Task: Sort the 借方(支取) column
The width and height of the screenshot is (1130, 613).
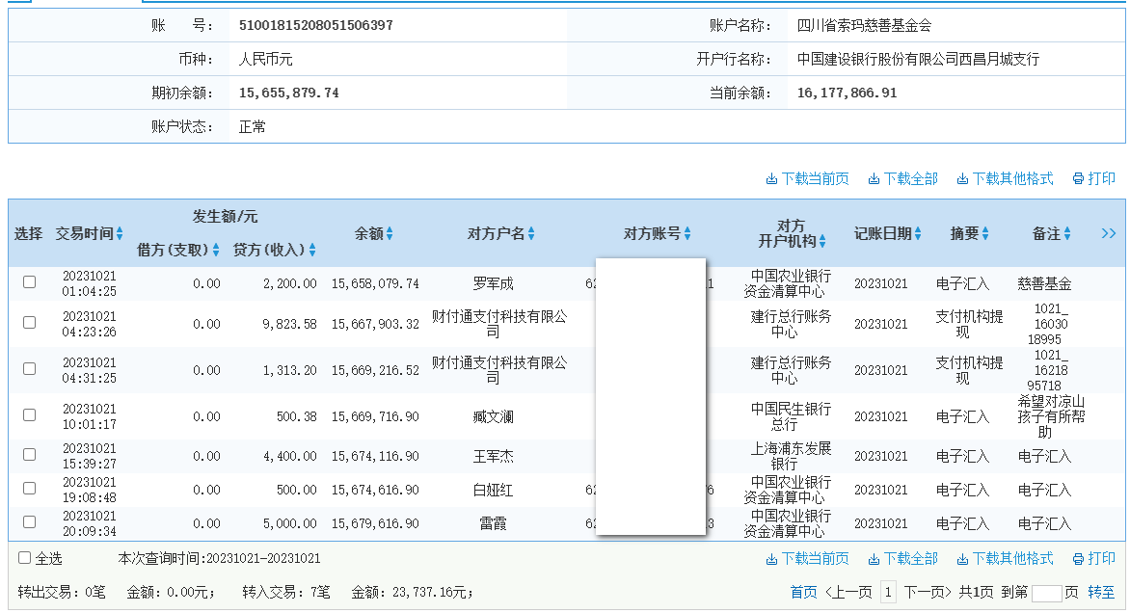Action: click(215, 250)
